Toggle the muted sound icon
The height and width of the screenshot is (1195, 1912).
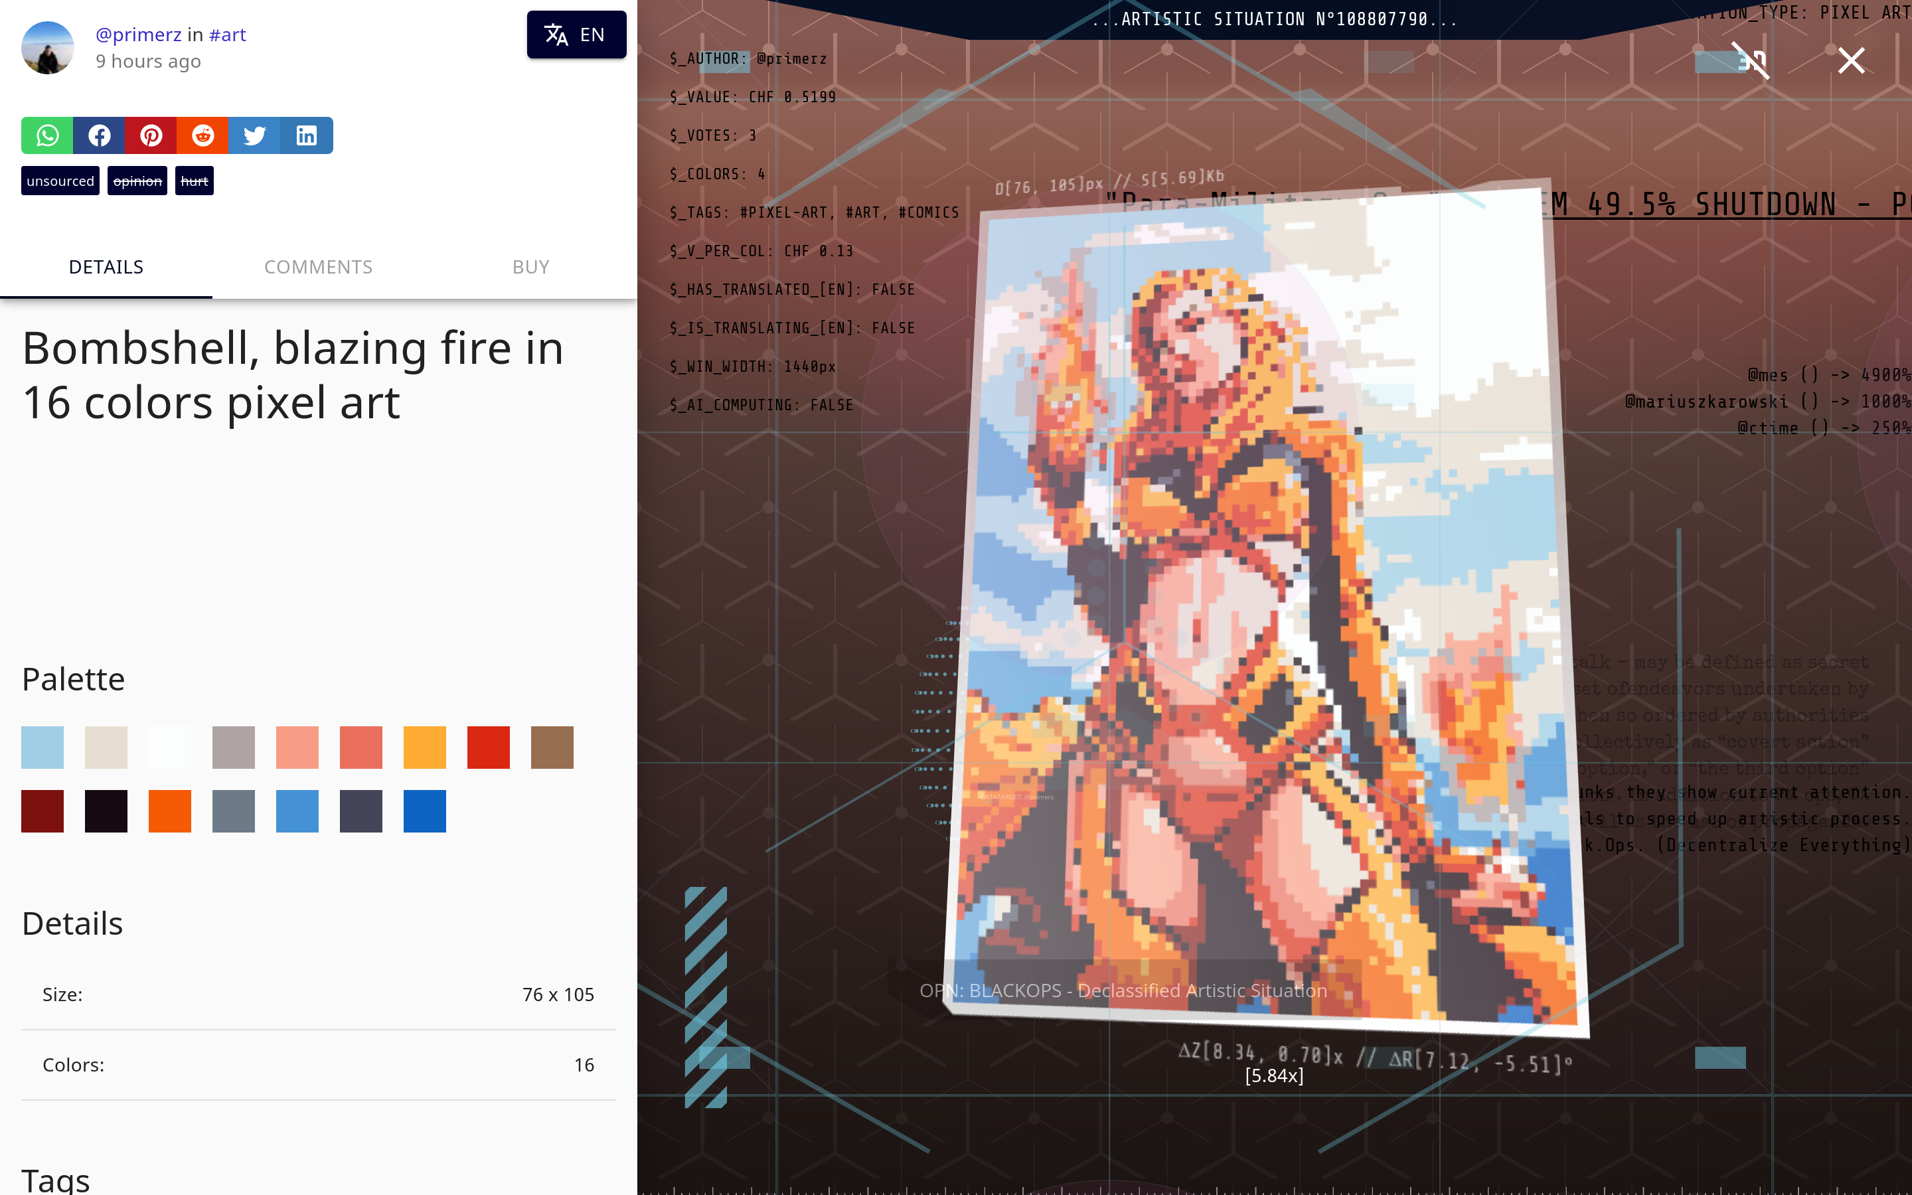coord(1751,61)
